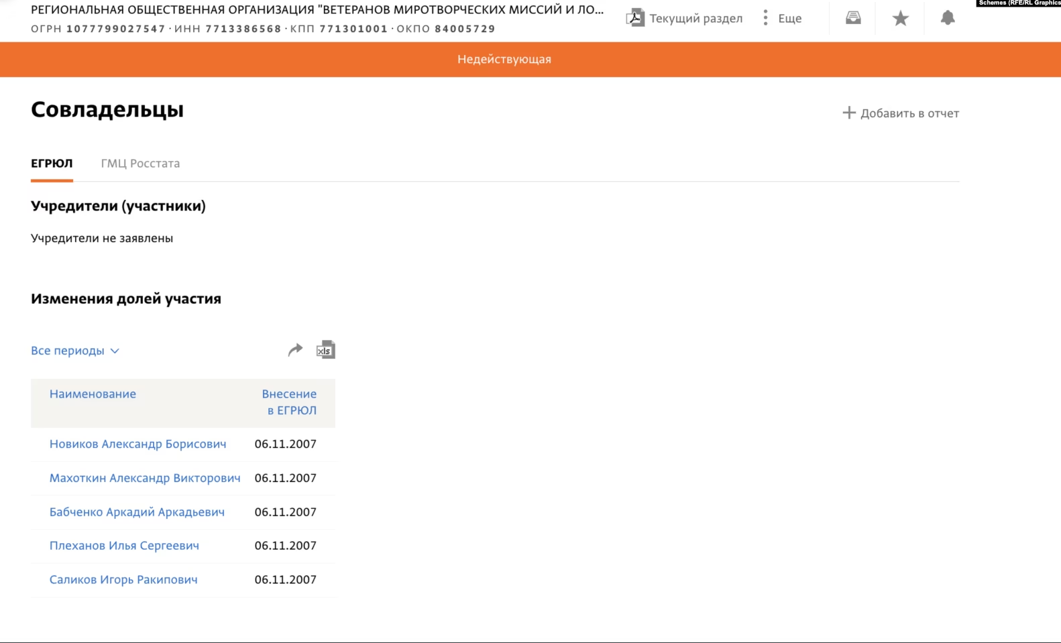Open Новиков Александр Борисович link
Viewport: 1061px width, 643px height.
[137, 444]
